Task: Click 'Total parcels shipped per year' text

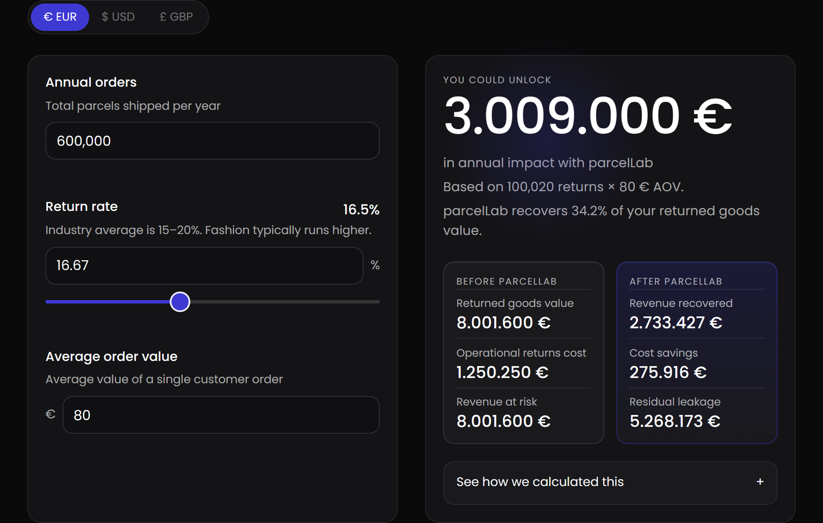Action: (133, 106)
